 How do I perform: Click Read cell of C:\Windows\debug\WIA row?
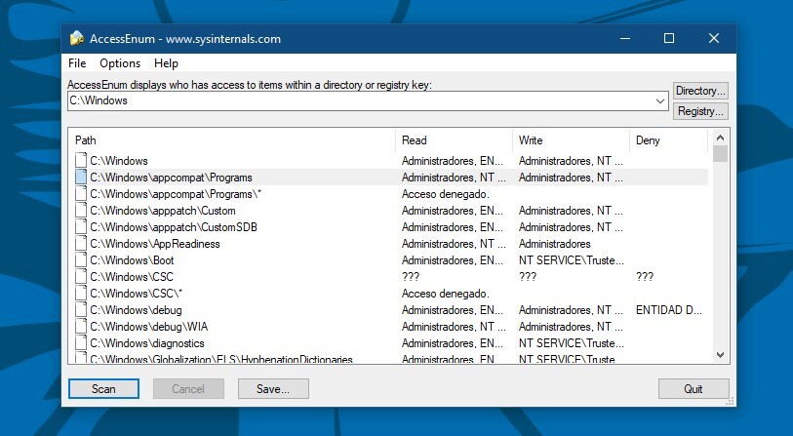click(454, 327)
